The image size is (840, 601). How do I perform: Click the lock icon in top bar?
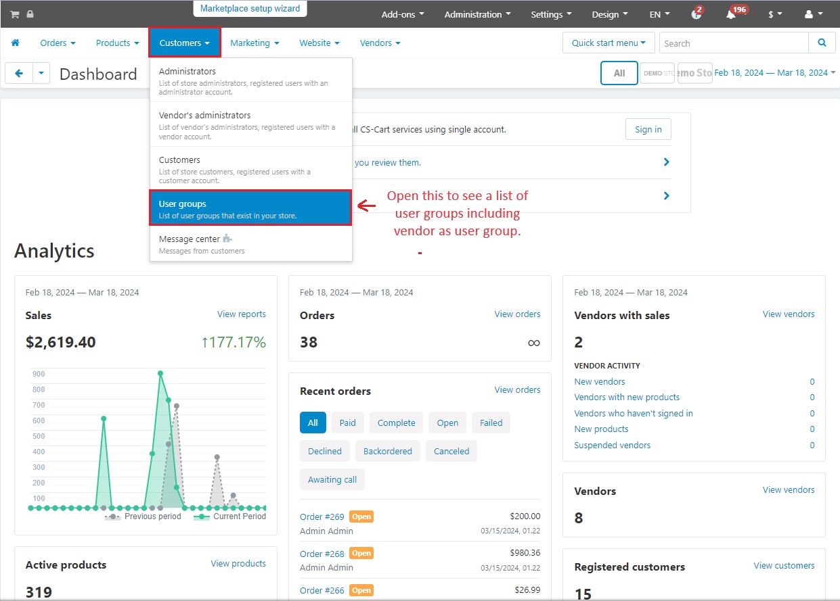point(30,14)
